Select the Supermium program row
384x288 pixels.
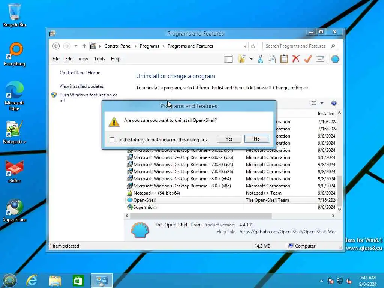tap(231, 207)
